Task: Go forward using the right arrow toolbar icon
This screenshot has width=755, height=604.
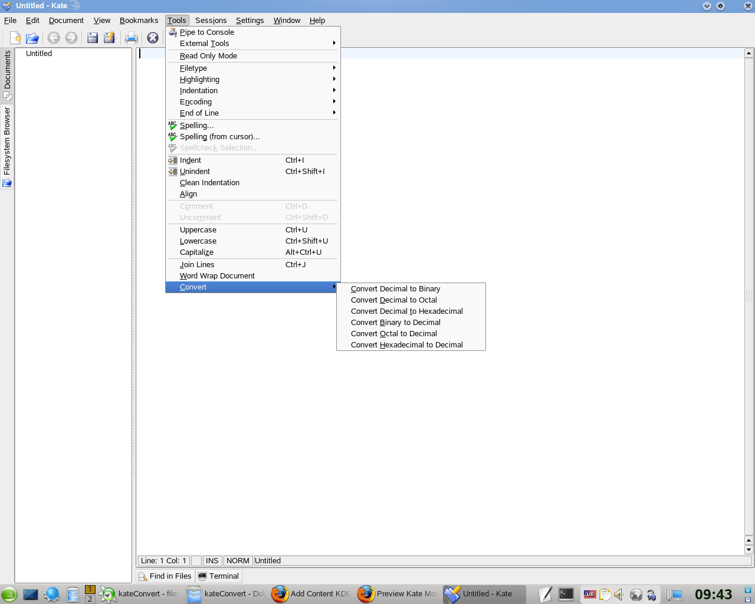Action: point(71,38)
